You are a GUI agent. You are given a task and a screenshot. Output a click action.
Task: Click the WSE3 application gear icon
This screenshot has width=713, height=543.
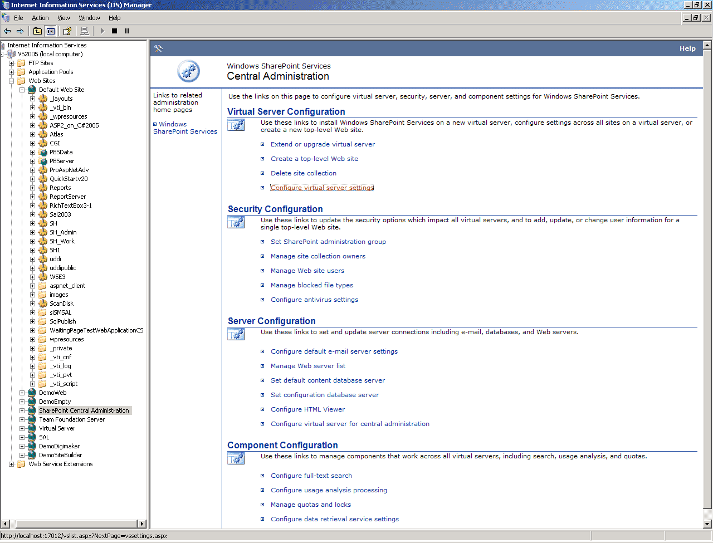coord(43,277)
